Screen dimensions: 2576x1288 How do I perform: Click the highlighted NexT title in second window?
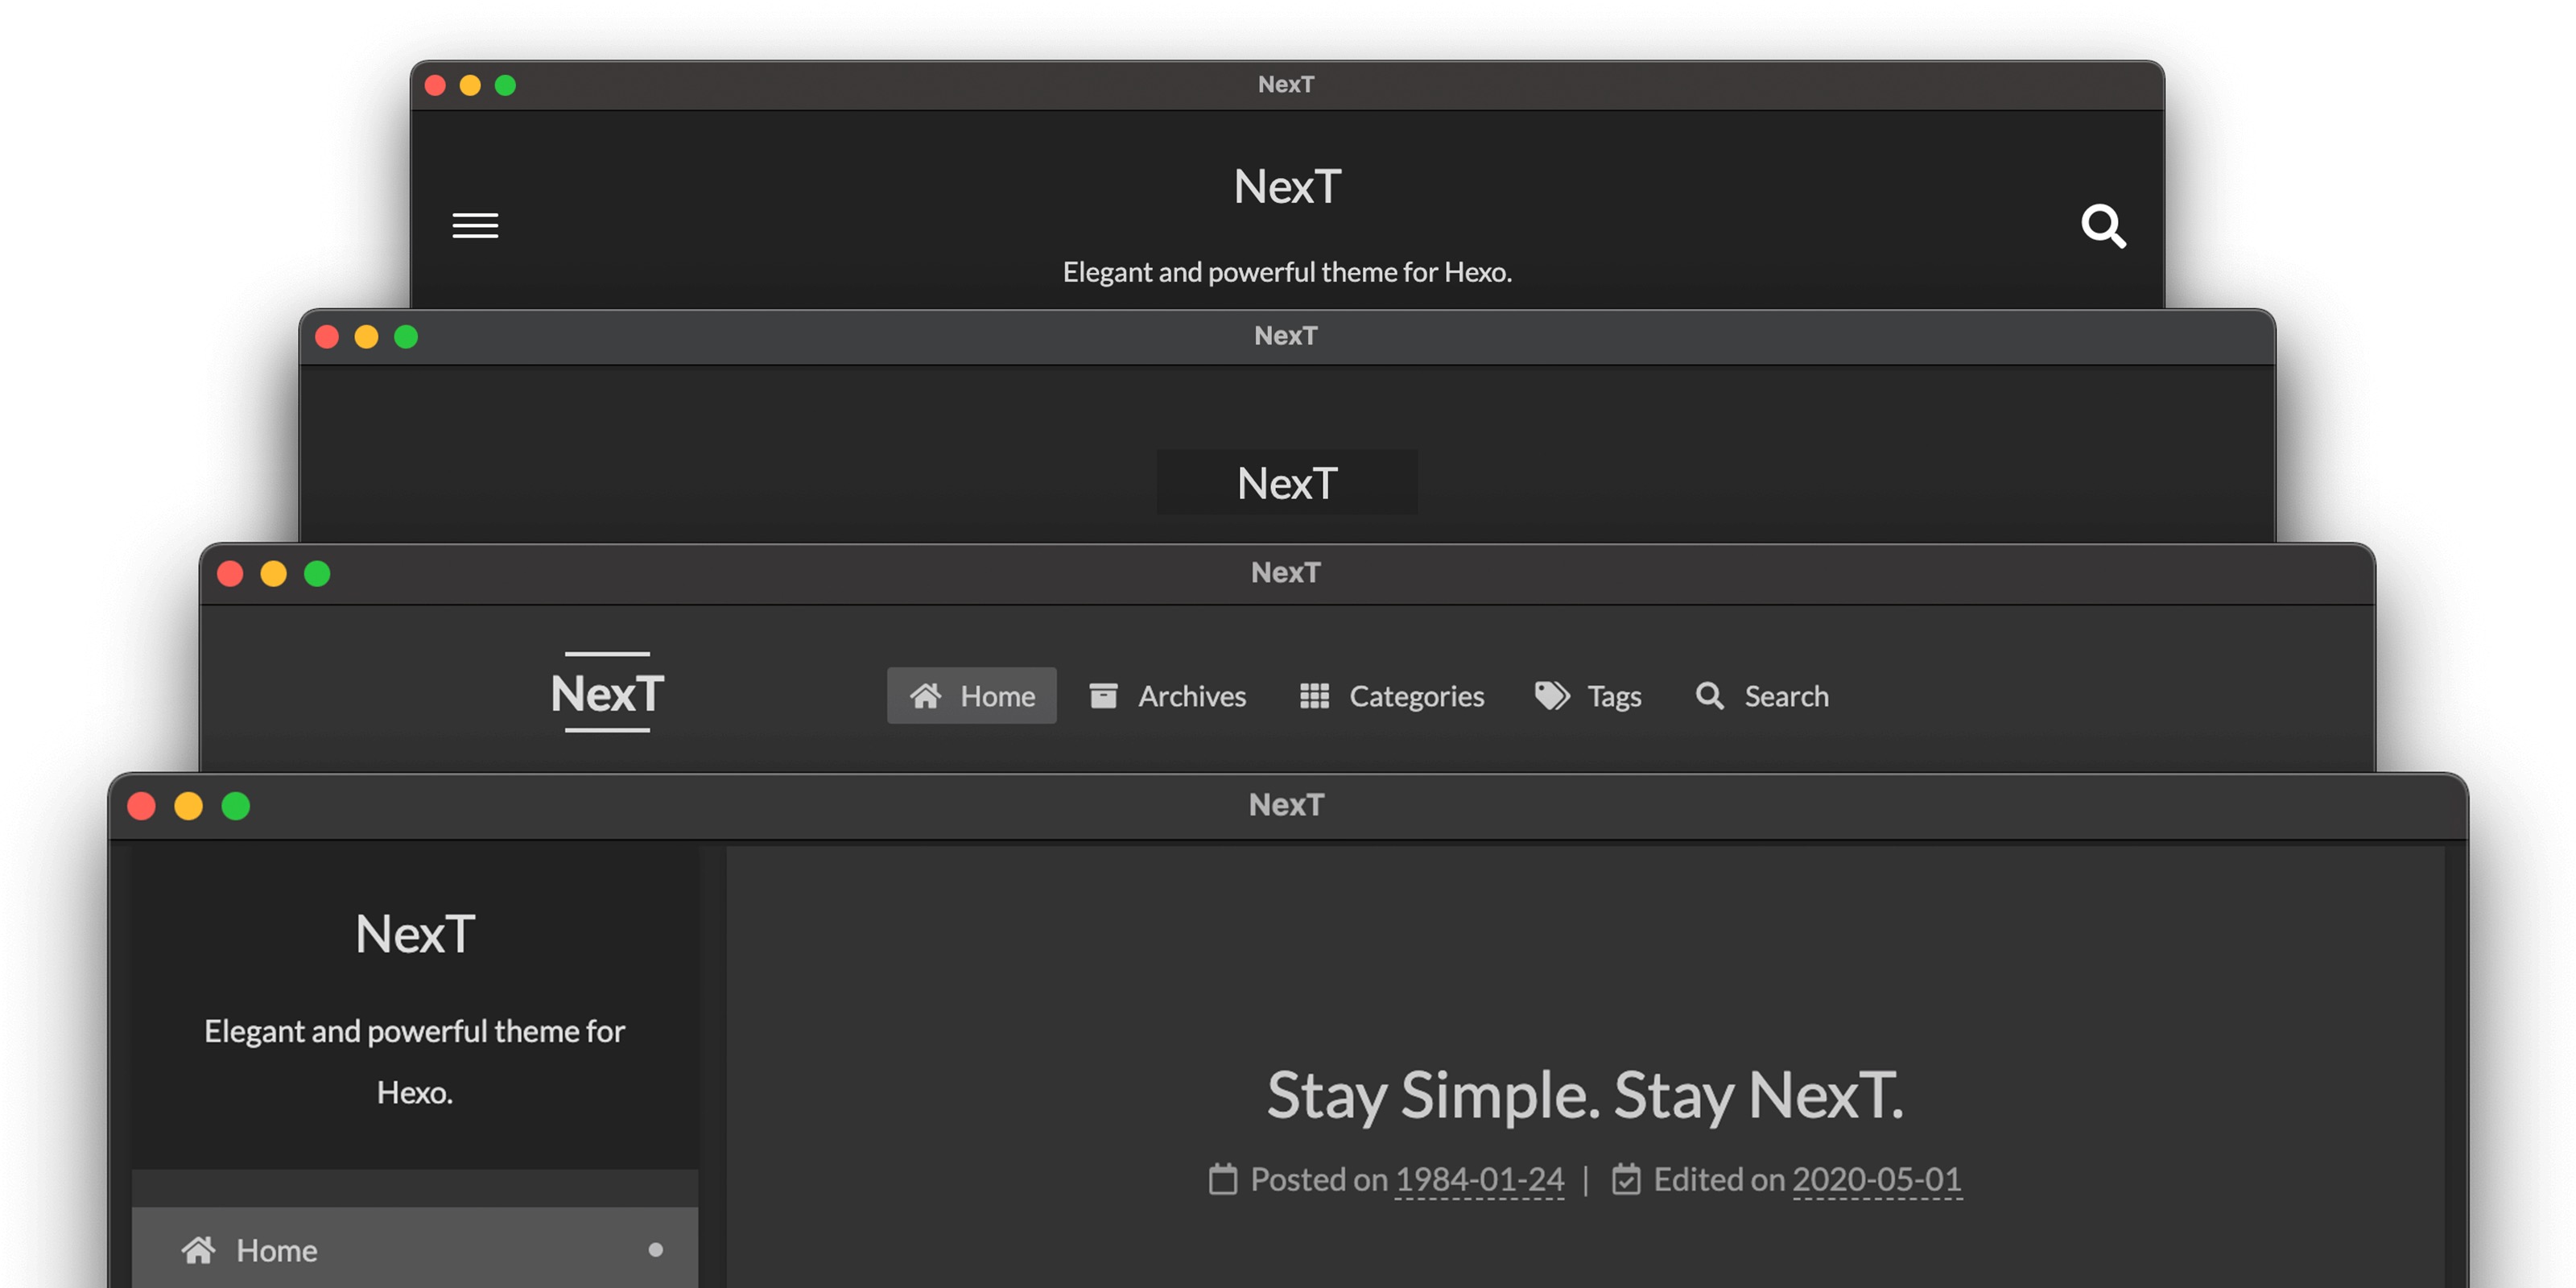[1287, 483]
